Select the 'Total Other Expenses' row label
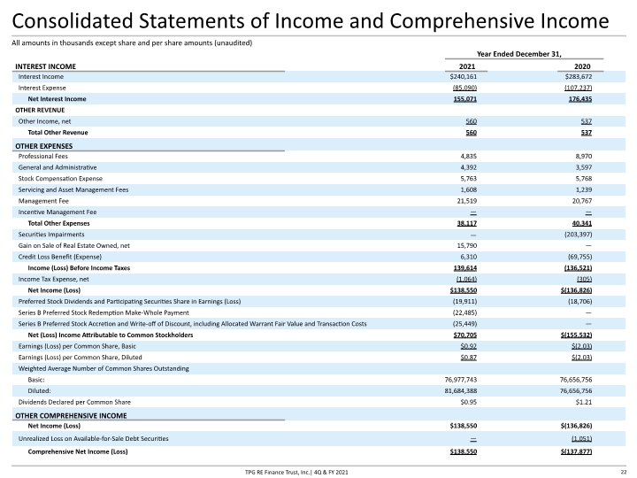637x478 pixels. click(58, 223)
